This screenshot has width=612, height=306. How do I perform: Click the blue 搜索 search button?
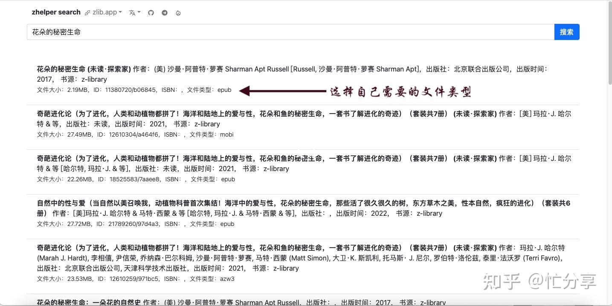(x=567, y=32)
